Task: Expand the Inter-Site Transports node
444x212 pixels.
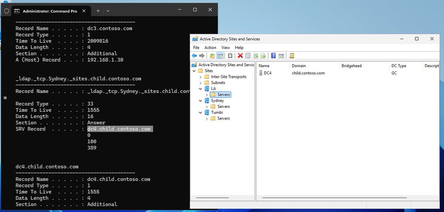Action: coord(201,77)
